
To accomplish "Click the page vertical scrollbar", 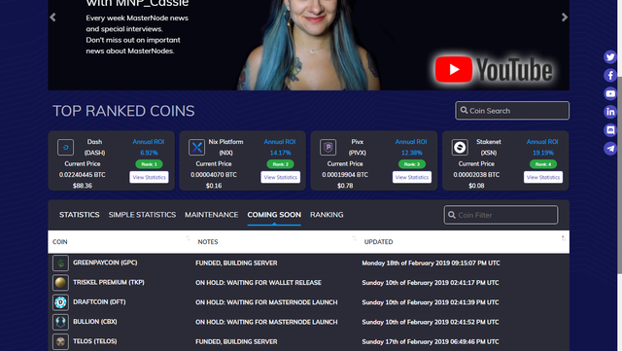I will [619, 175].
